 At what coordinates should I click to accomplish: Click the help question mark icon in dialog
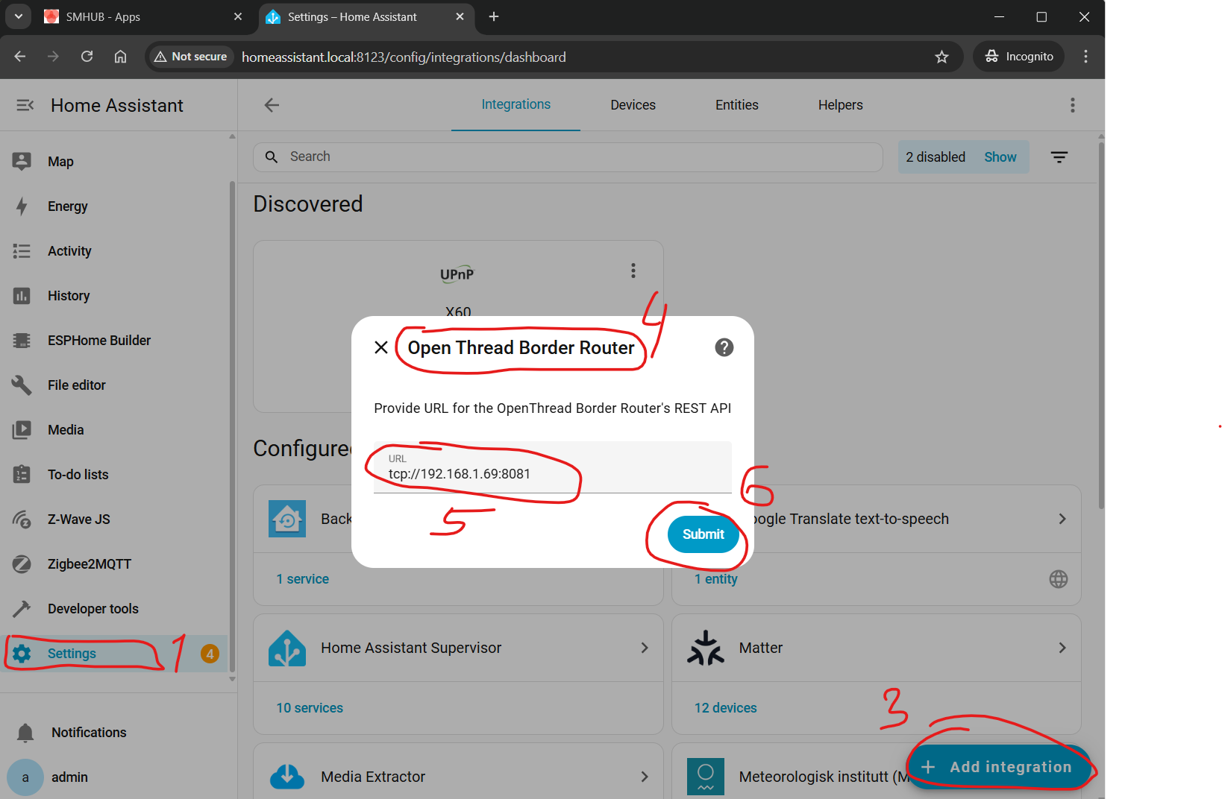click(724, 347)
